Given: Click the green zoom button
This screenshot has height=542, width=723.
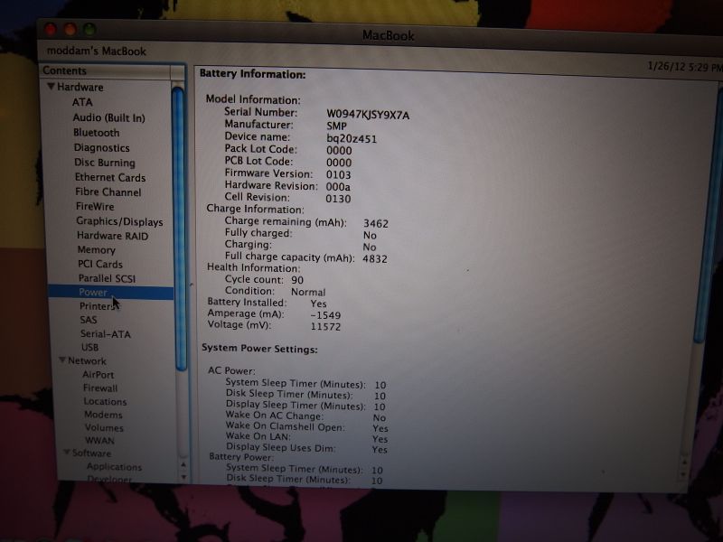Looking at the screenshot, I should 89,30.
